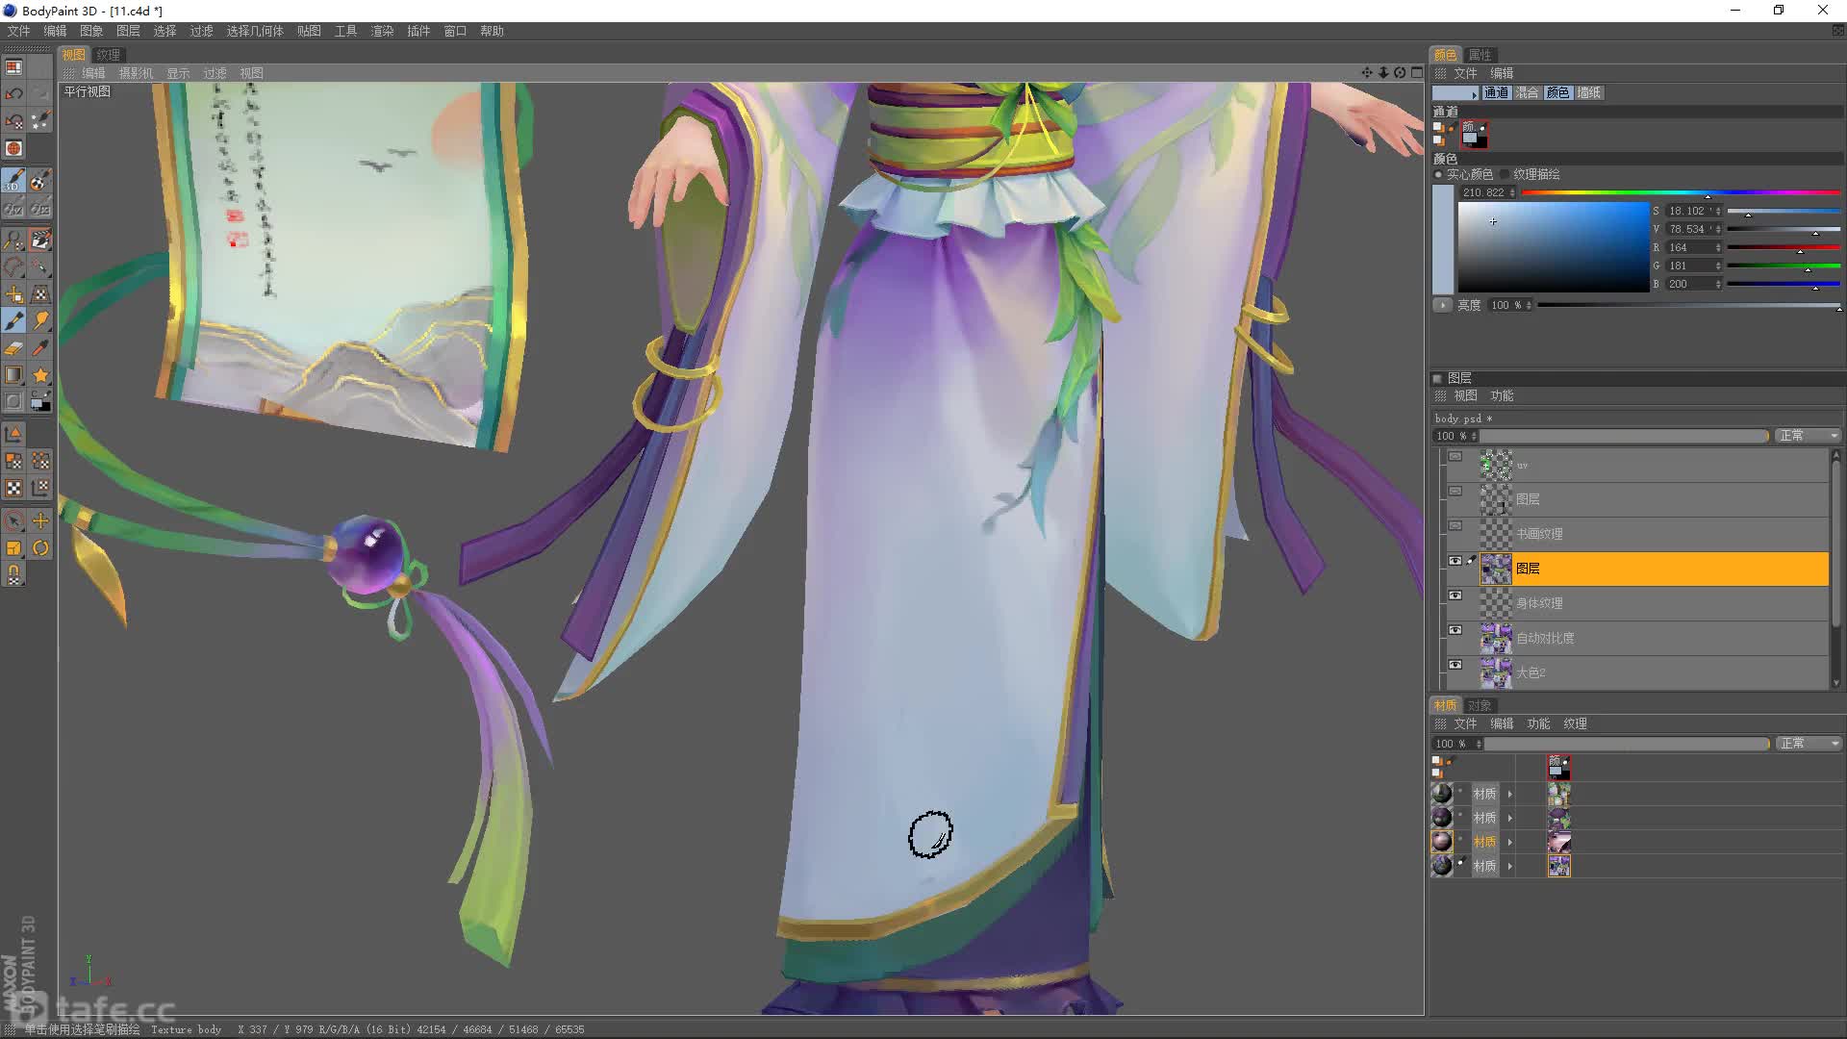Screen dimensions: 1847x1039
Task: Activate the Magnify tool
Action: coord(13,240)
